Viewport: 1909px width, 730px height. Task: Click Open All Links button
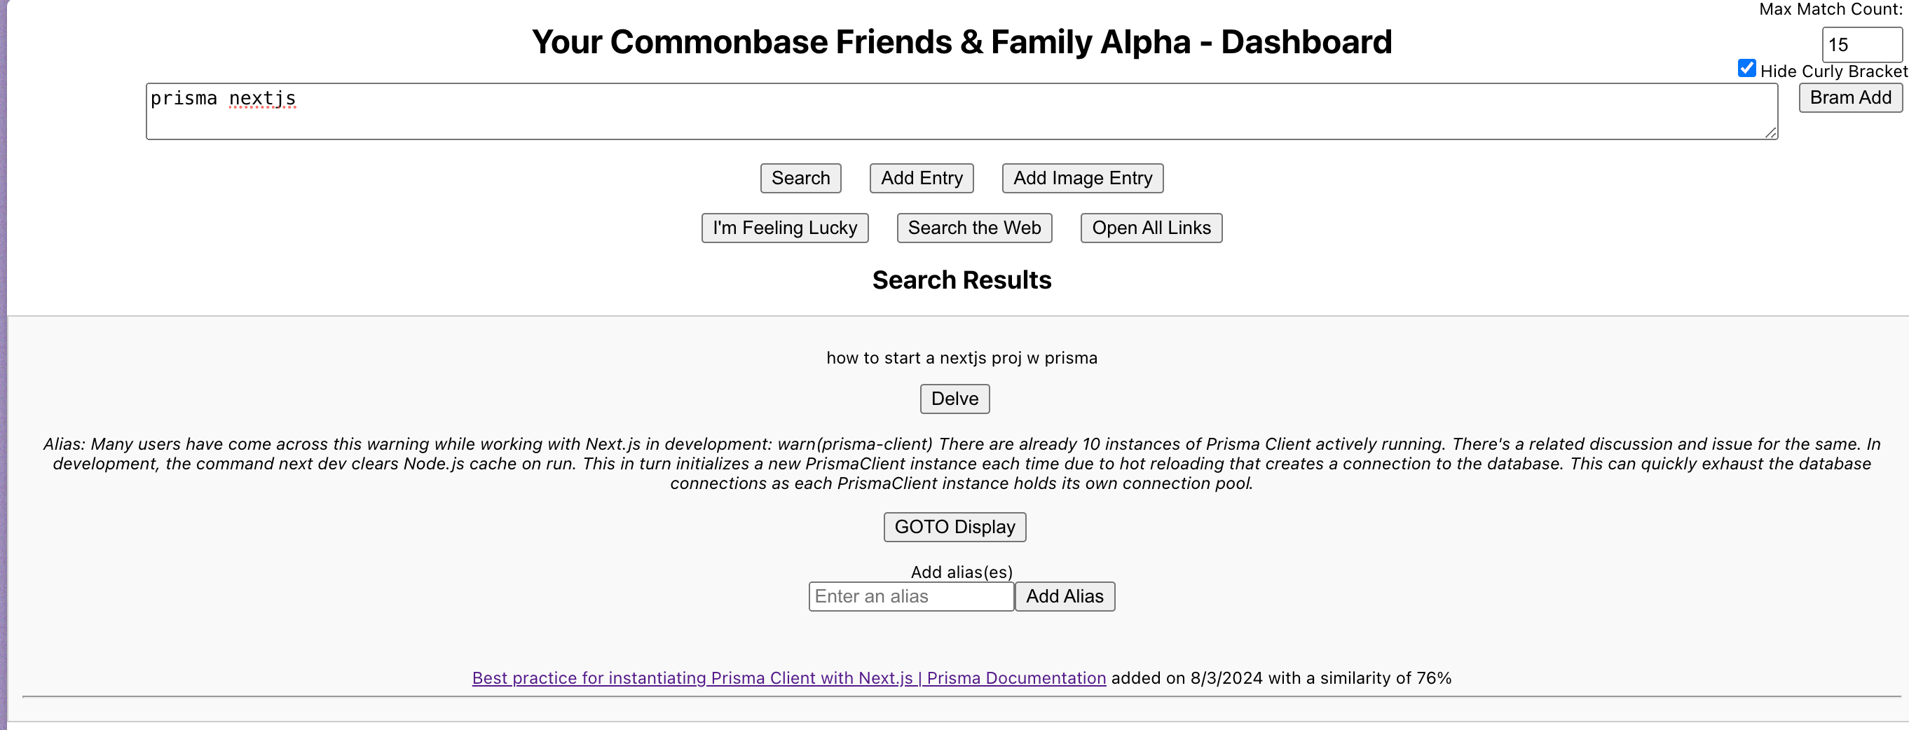tap(1151, 228)
